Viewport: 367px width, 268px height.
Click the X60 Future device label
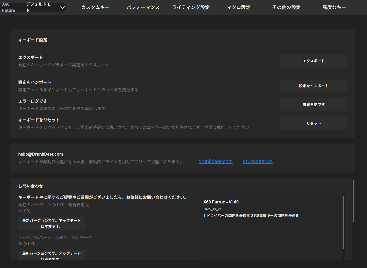point(8,7)
